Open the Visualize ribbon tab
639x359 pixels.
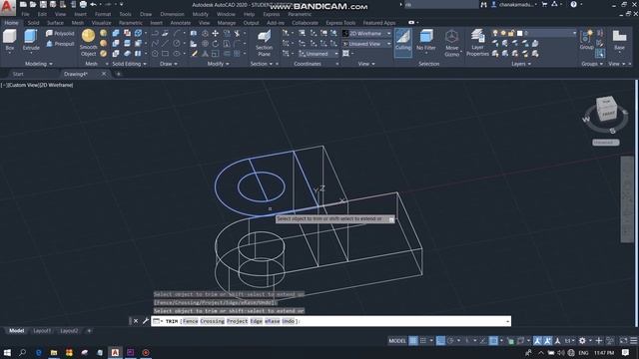click(101, 23)
